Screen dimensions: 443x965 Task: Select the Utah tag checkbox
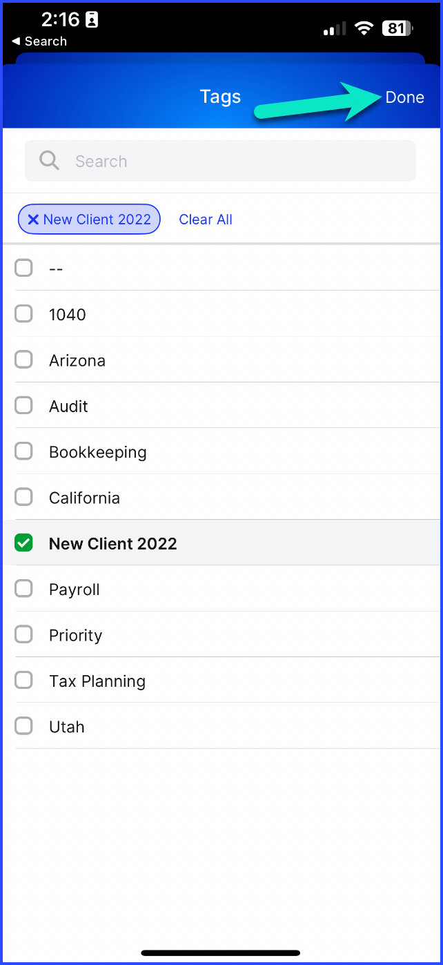(x=24, y=725)
